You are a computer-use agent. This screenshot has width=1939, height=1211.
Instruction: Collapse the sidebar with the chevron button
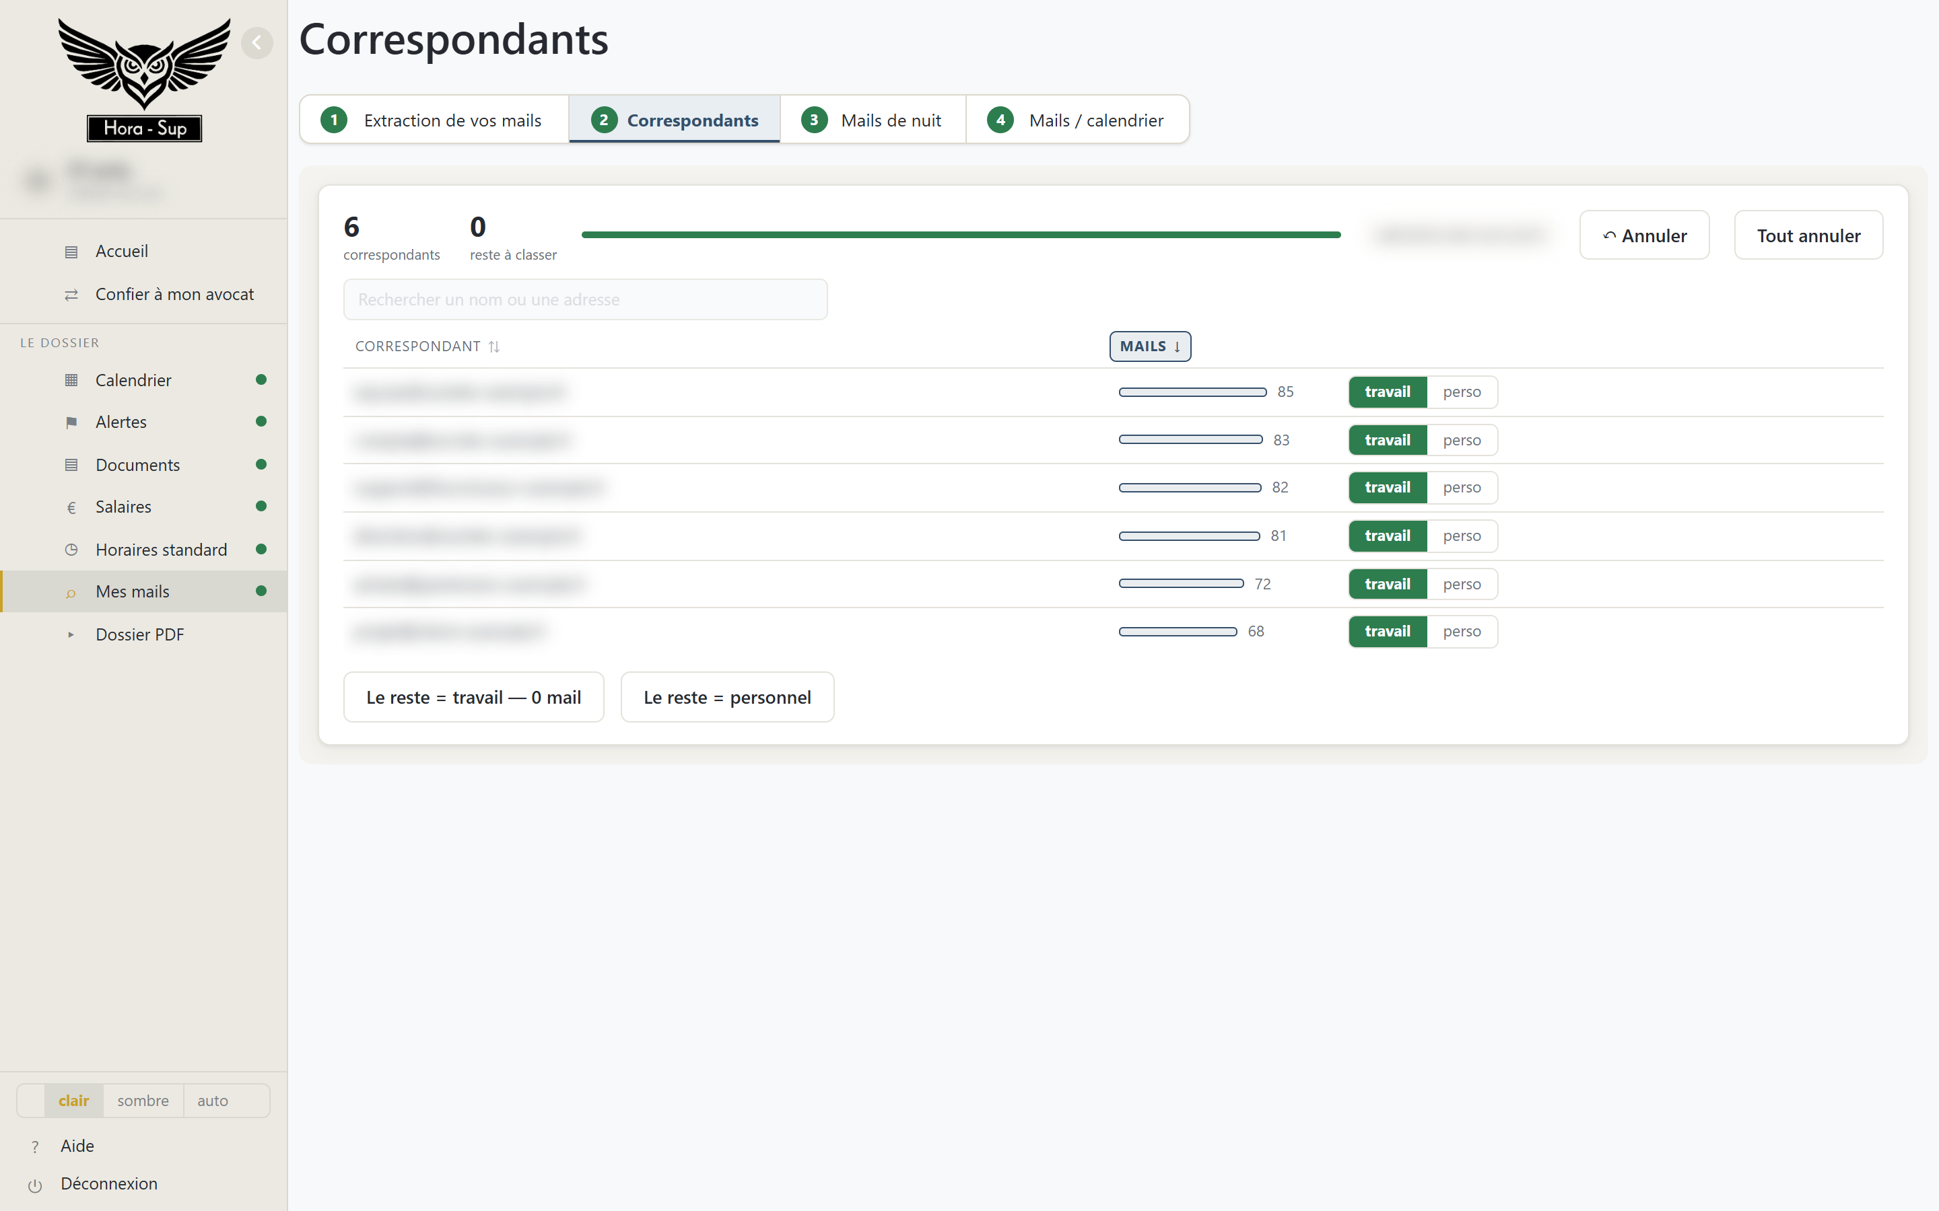click(x=257, y=42)
